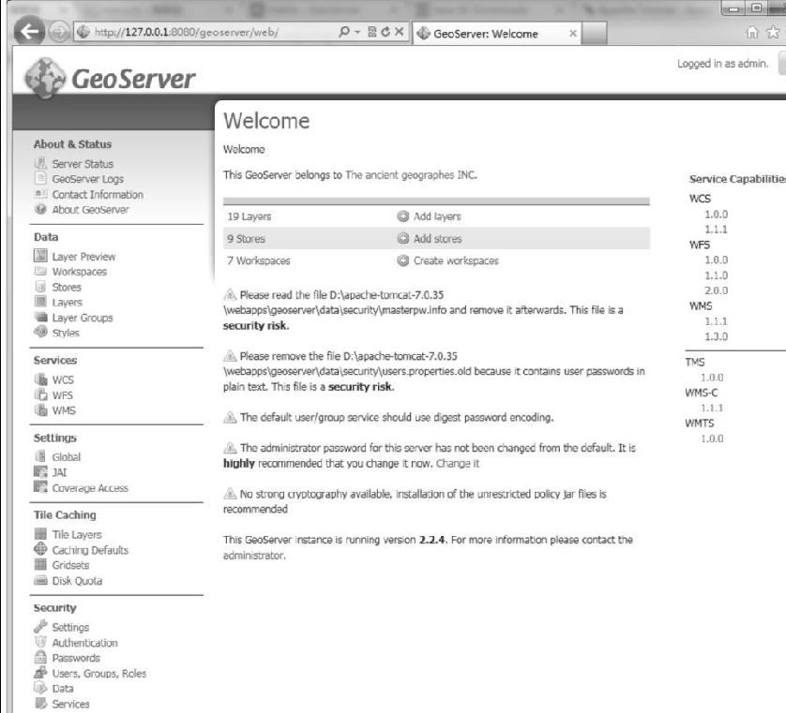Open WMS-C 1.1.1 capabilities link

pyautogui.click(x=712, y=408)
